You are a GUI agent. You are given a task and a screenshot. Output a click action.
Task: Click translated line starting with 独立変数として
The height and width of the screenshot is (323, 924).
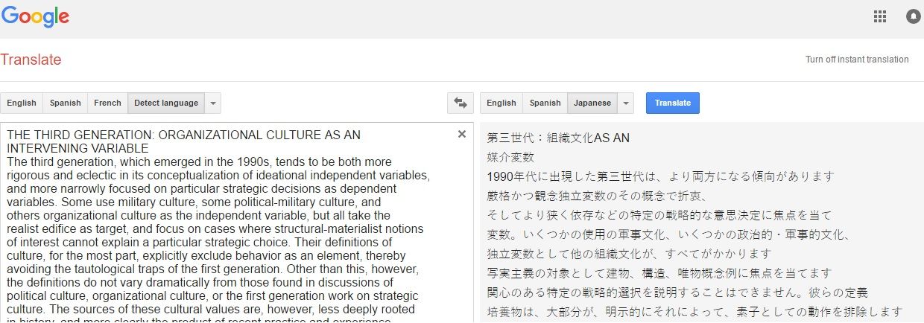coord(629,255)
